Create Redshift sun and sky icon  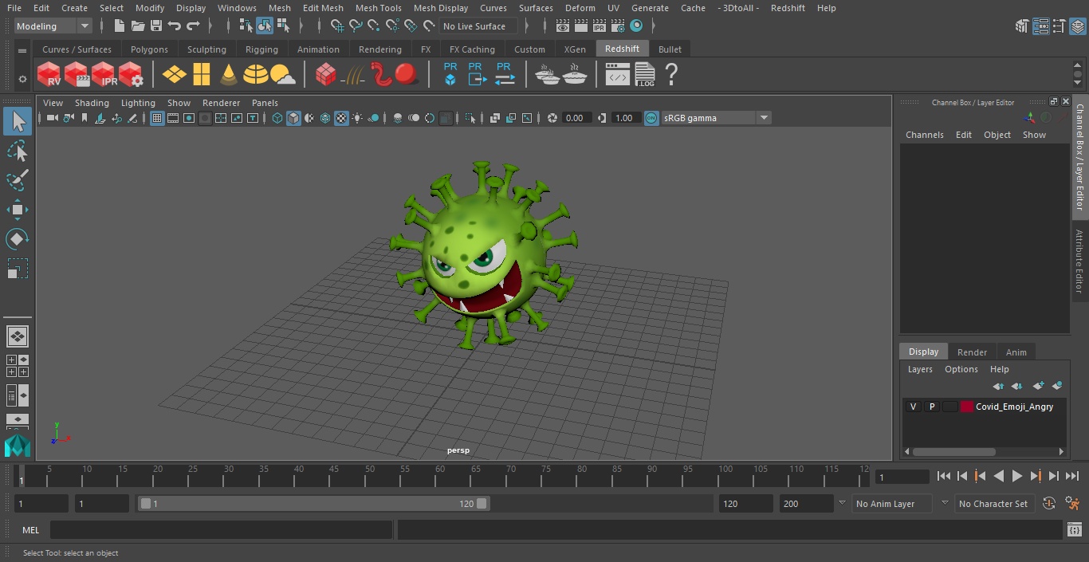(x=283, y=75)
